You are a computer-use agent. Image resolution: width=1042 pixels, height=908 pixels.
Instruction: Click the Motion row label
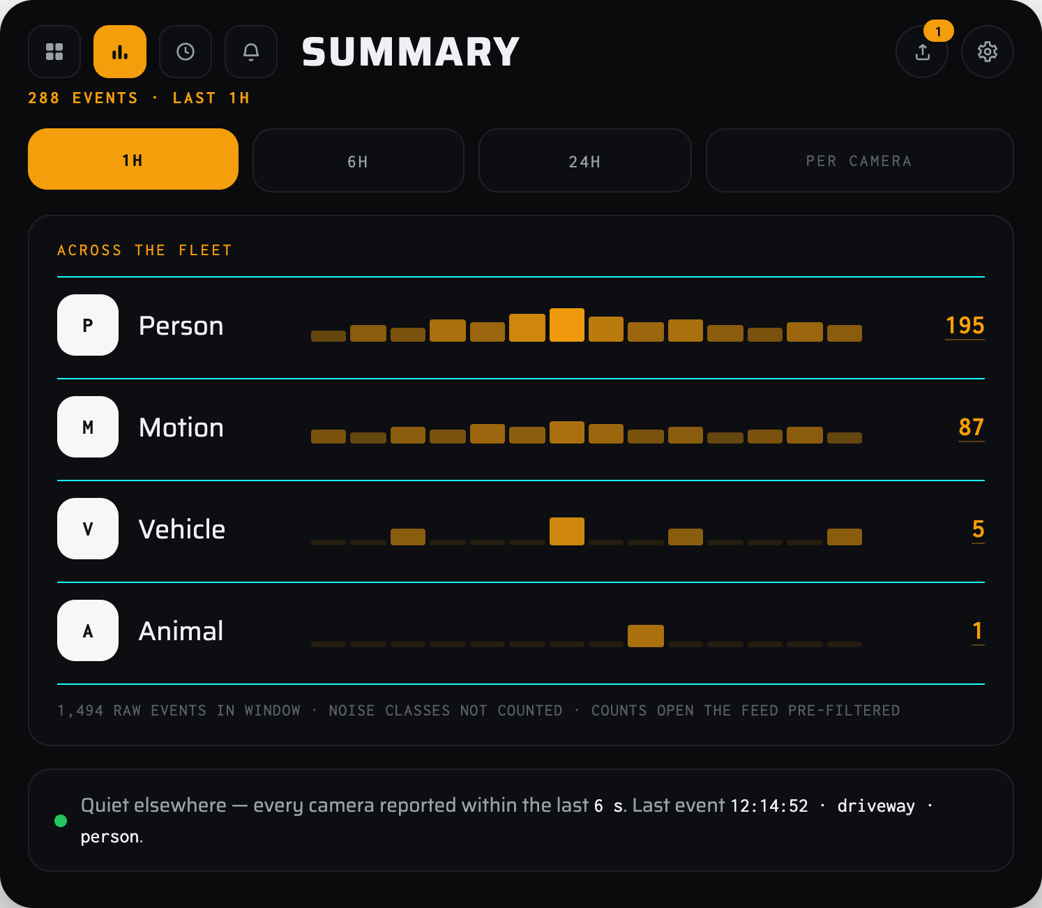(x=181, y=427)
